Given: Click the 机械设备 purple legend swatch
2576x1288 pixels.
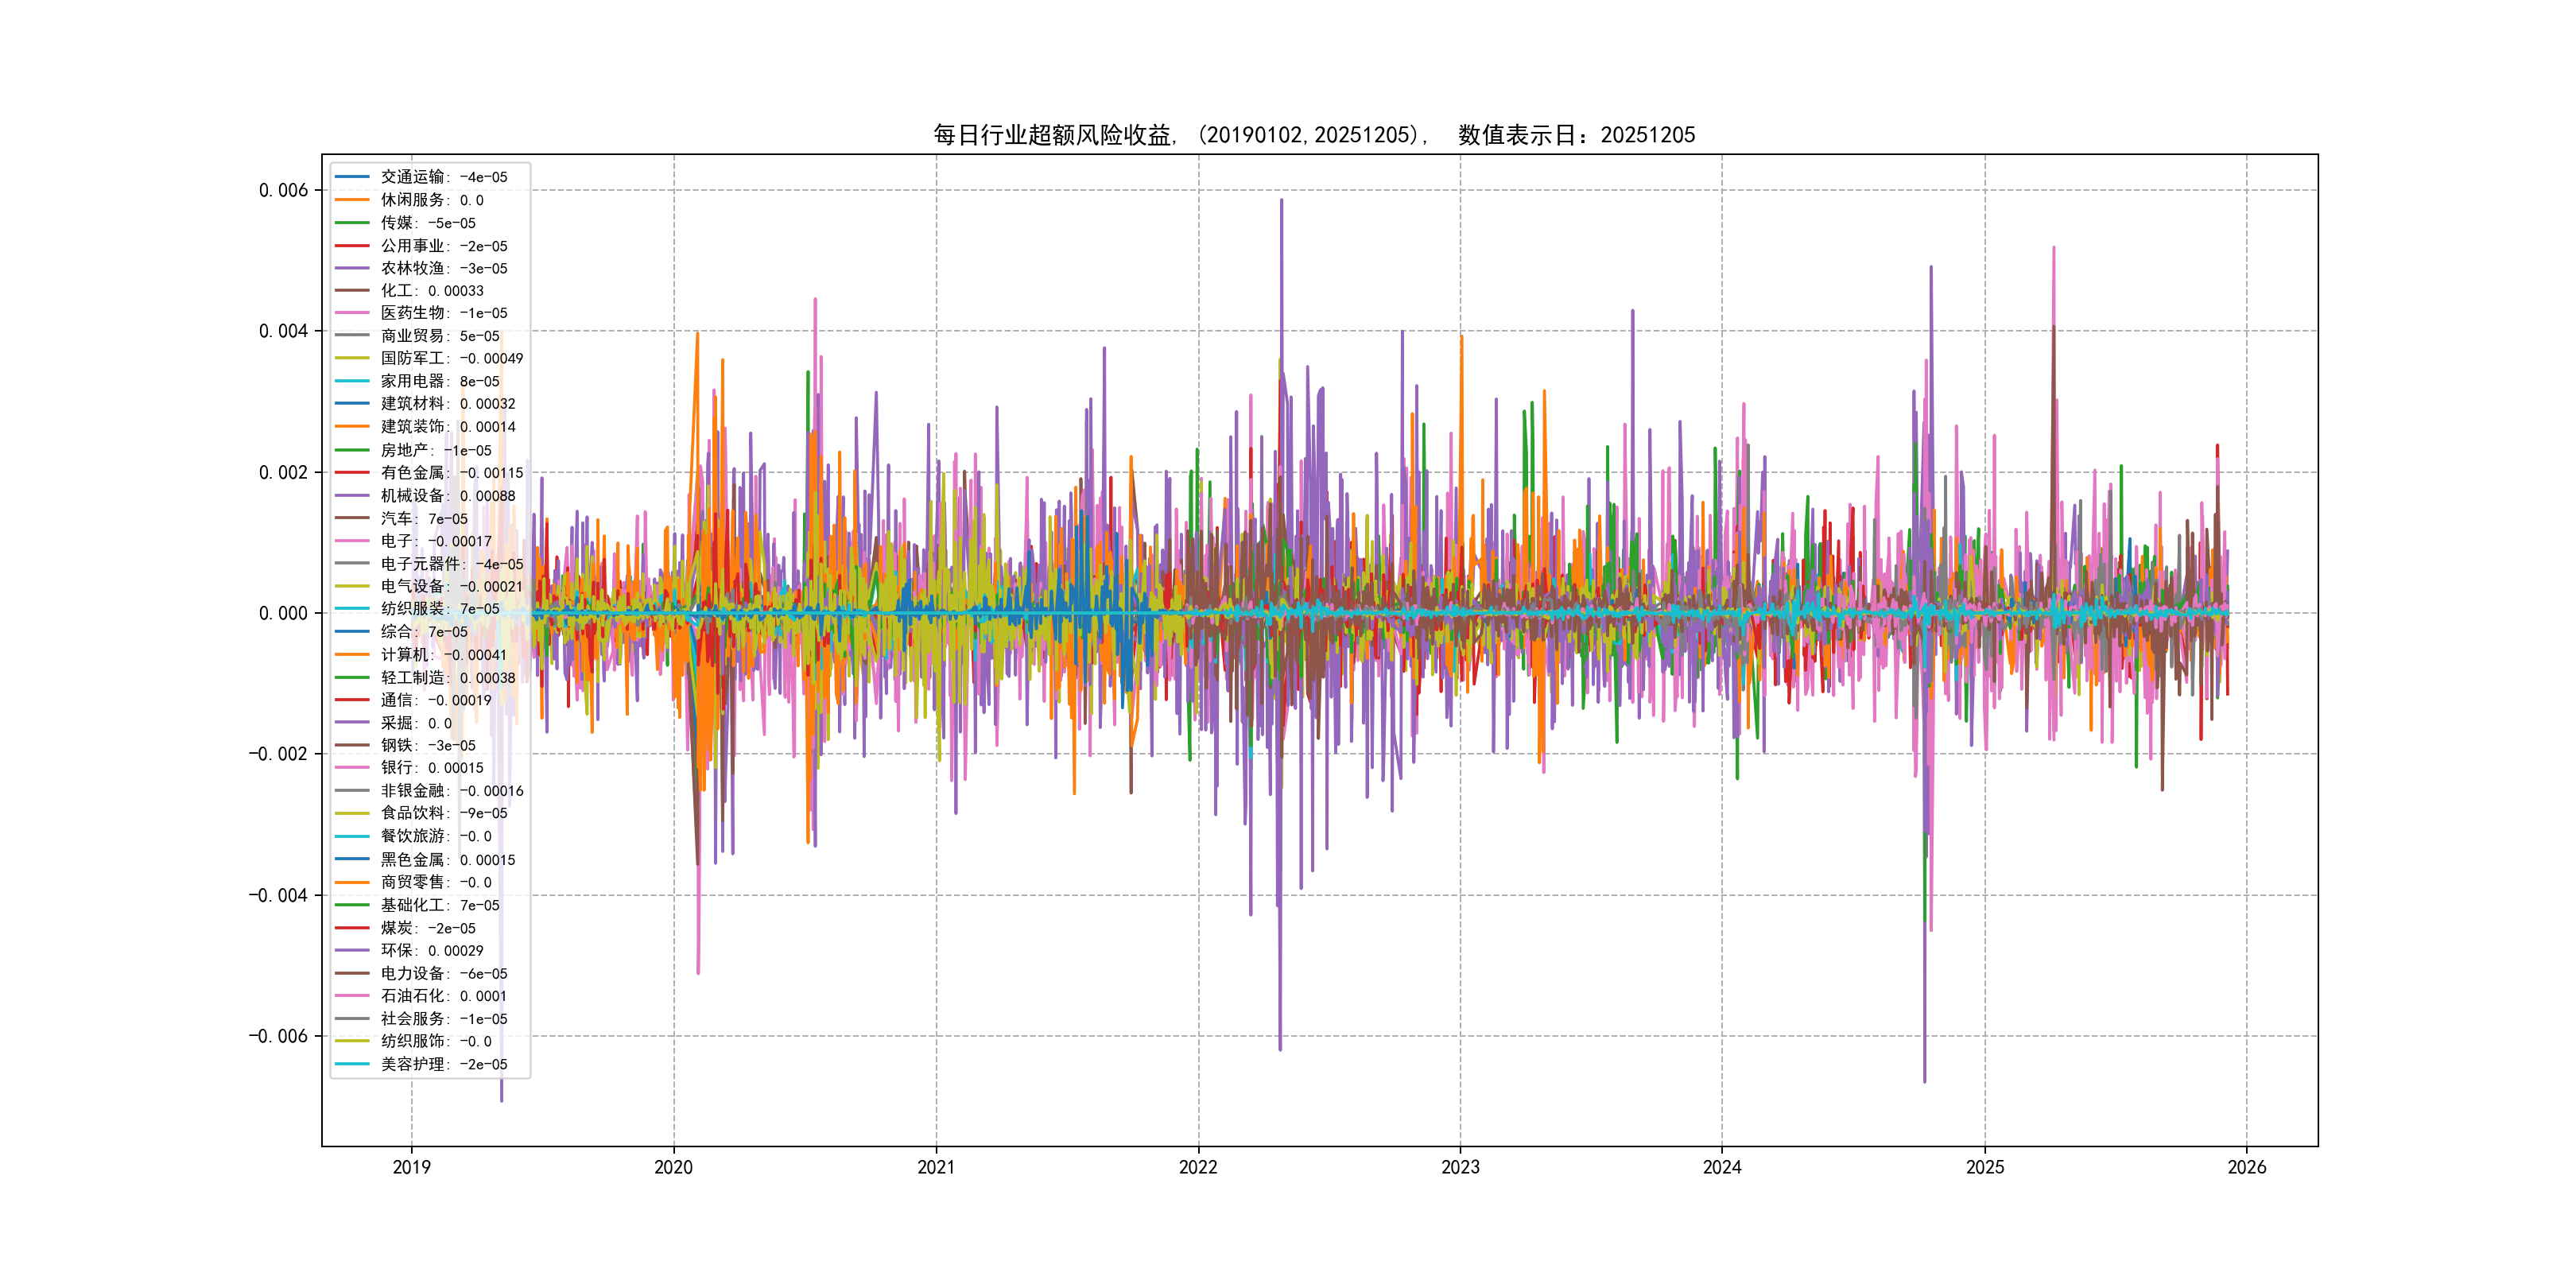Looking at the screenshot, I should click(351, 495).
